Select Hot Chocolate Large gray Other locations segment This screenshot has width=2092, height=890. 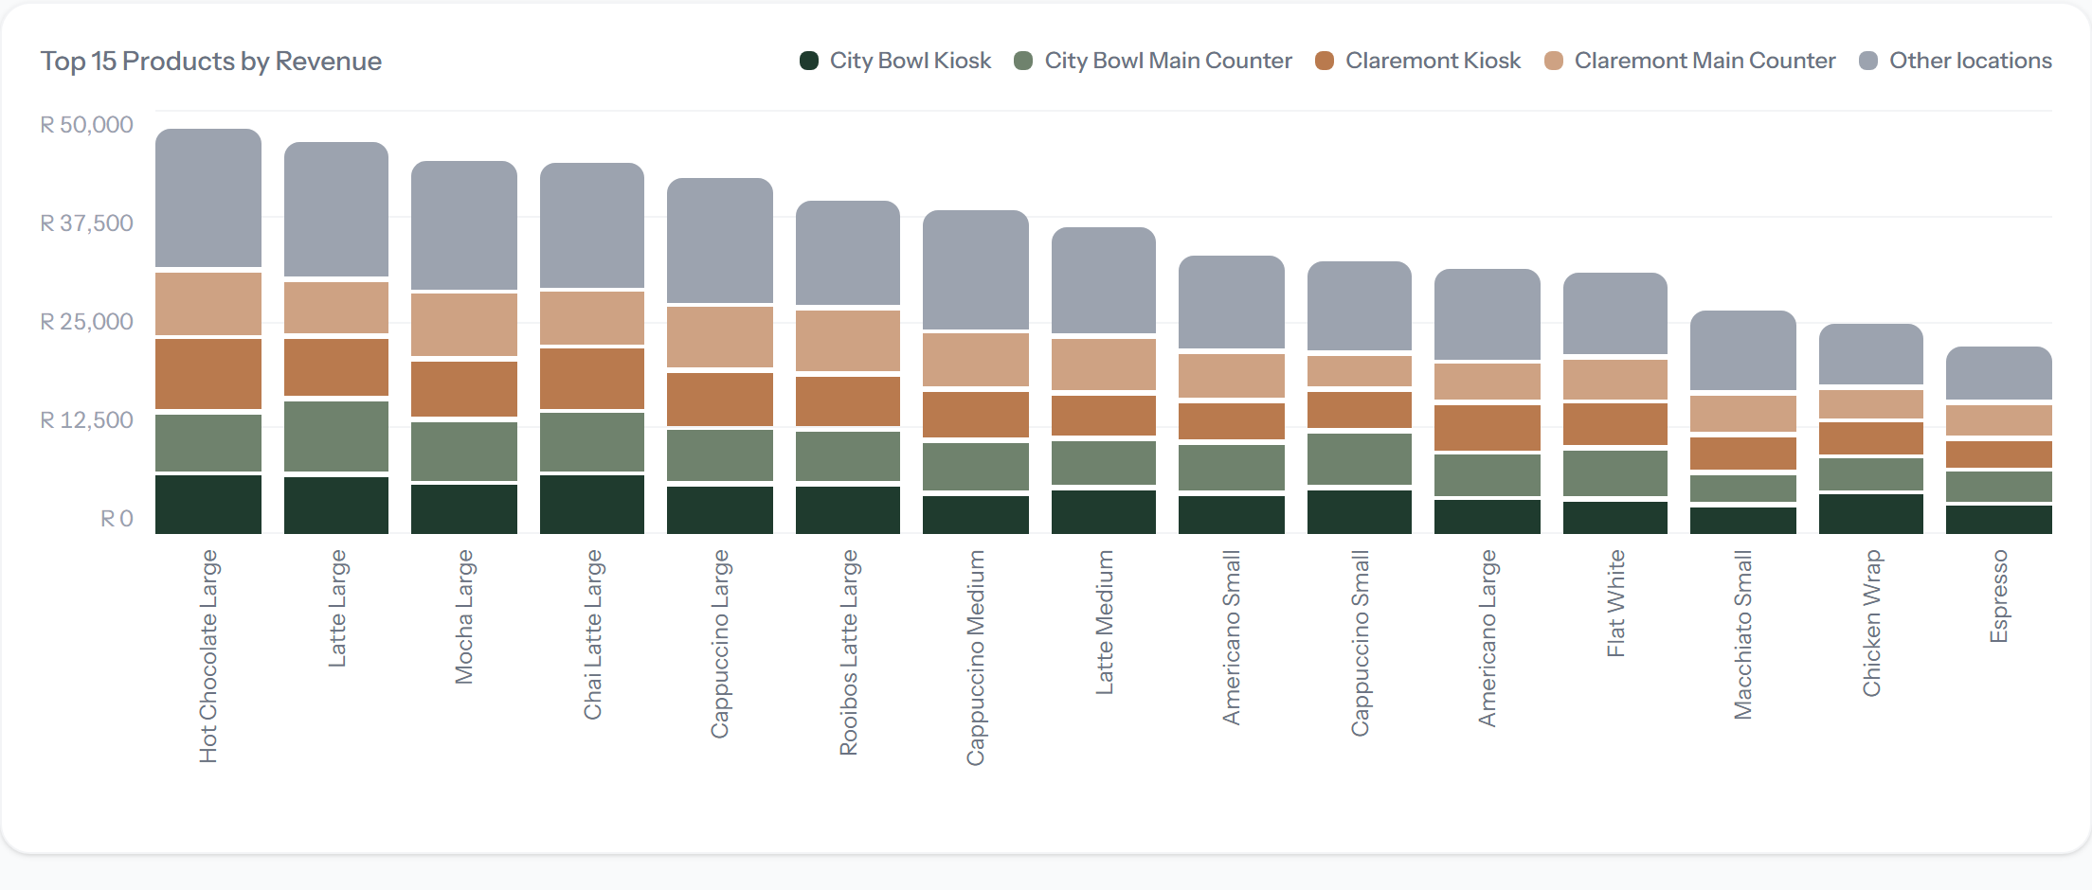[208, 198]
